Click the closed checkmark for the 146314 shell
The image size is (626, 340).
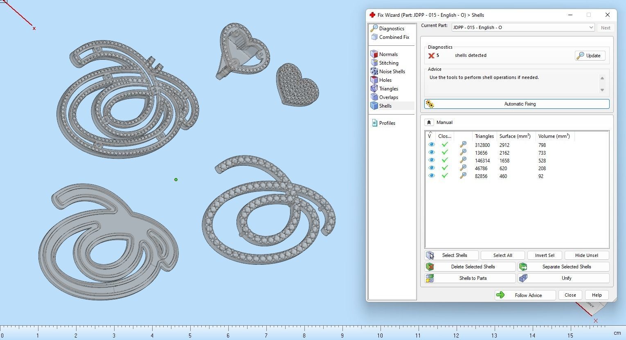point(445,160)
